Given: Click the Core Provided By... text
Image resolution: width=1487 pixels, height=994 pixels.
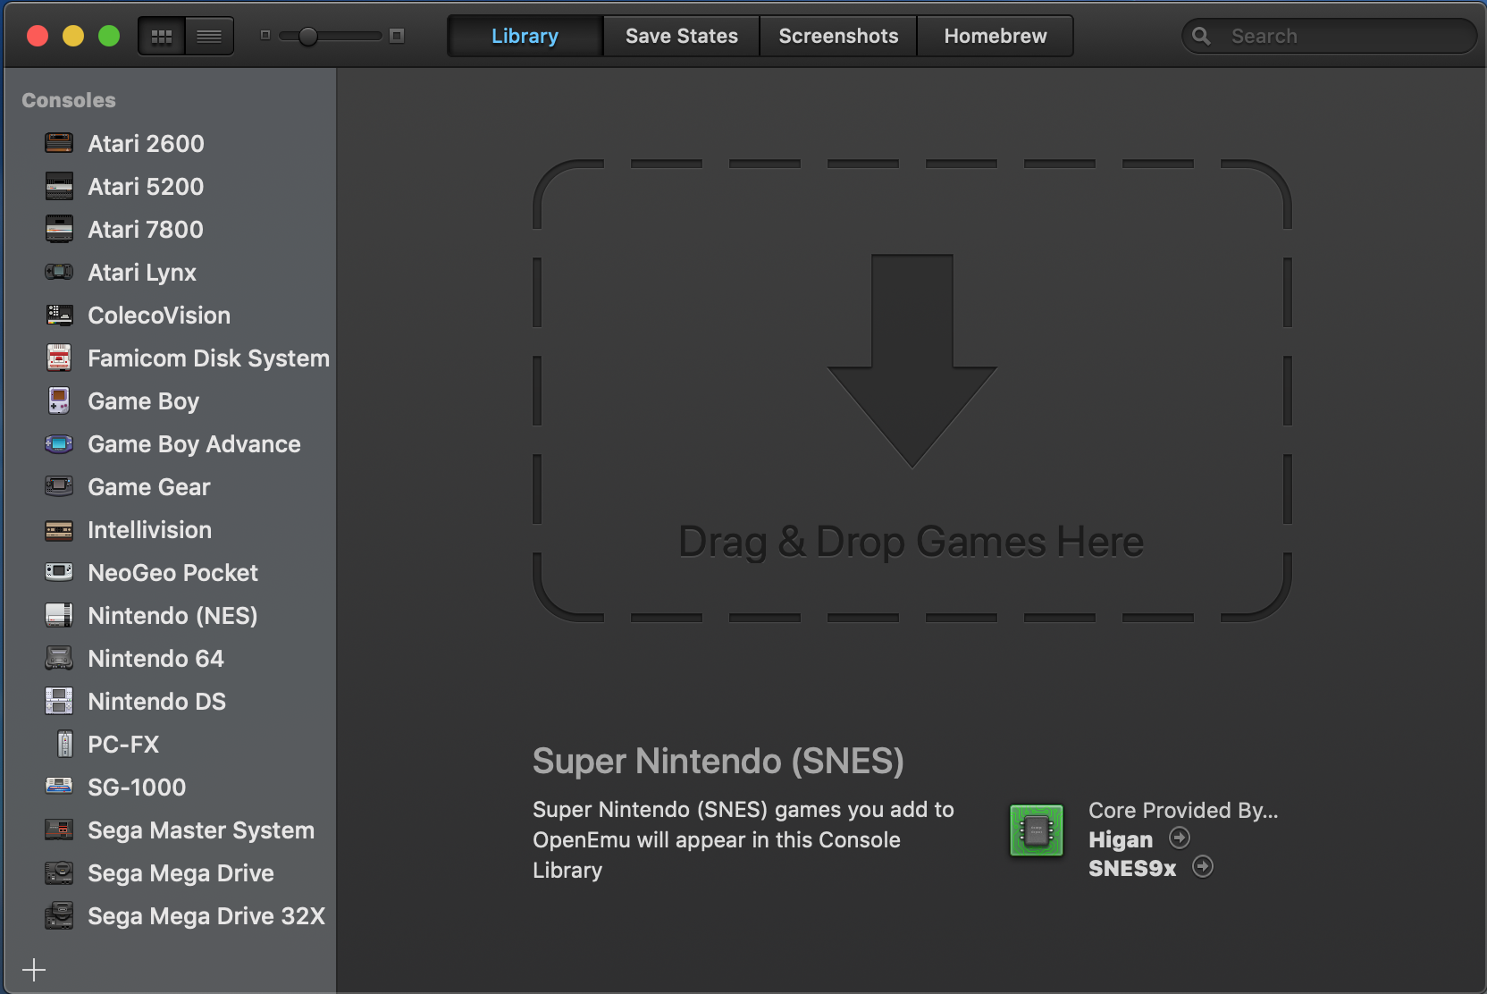Looking at the screenshot, I should pos(1183,811).
